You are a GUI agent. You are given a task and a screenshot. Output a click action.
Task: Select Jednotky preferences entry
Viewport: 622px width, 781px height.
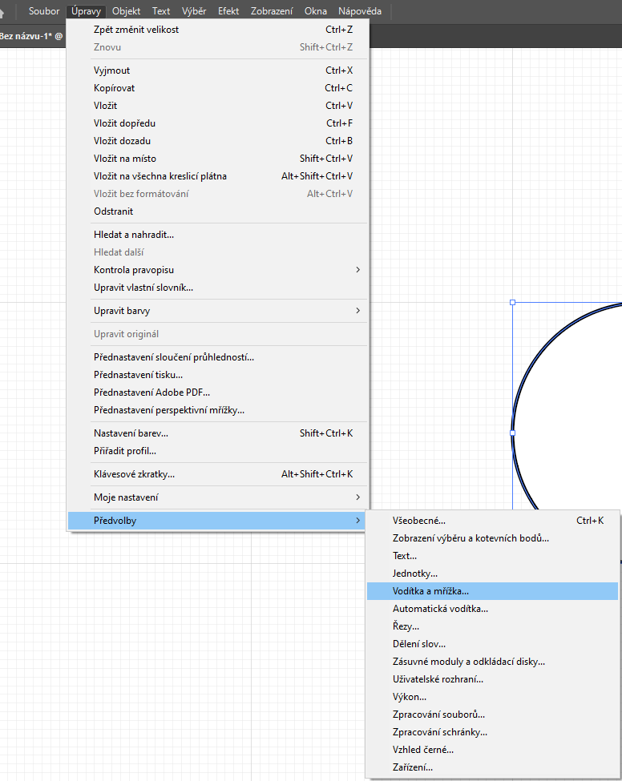click(415, 574)
